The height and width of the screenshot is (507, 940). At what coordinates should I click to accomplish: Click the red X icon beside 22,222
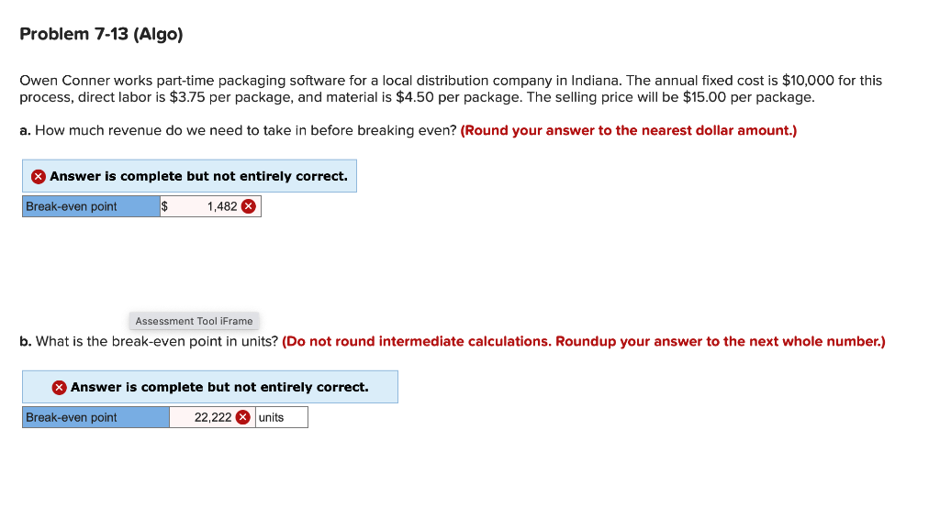point(242,417)
